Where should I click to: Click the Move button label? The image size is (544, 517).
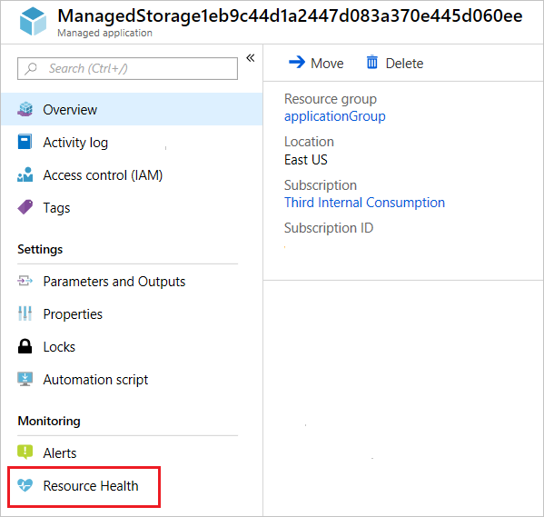click(327, 64)
